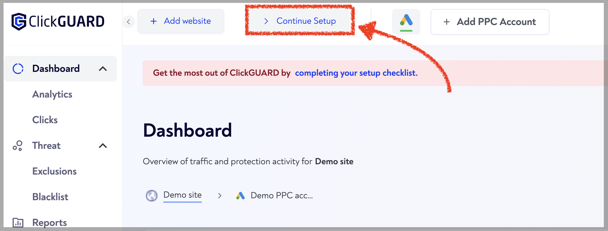This screenshot has width=608, height=231.
Task: Collapse the Dashboard menu section chevron
Action: pyautogui.click(x=103, y=69)
